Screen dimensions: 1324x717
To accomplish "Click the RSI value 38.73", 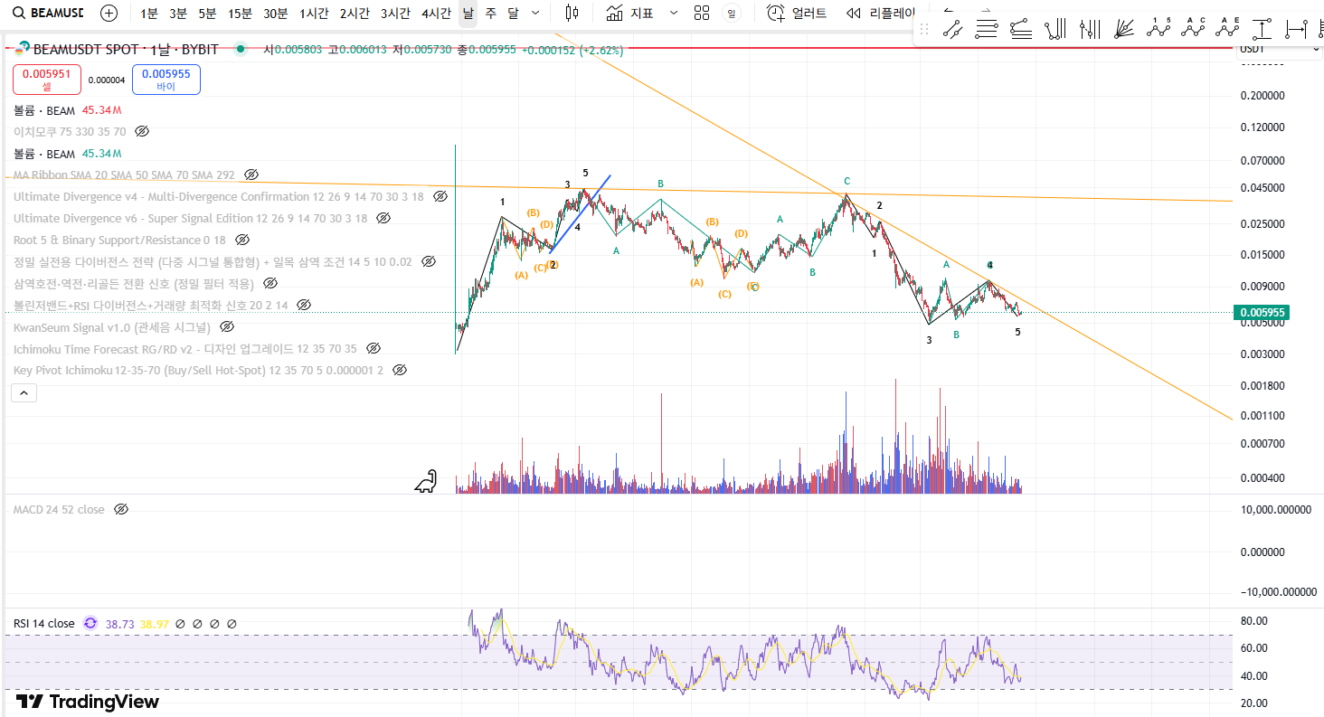I will pyautogui.click(x=120, y=624).
